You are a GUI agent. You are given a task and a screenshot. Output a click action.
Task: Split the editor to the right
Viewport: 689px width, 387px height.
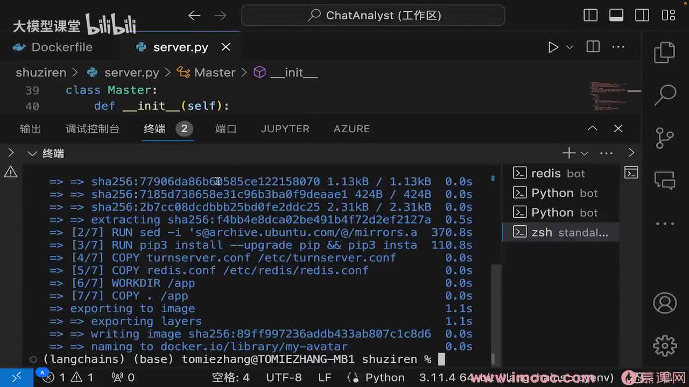click(x=593, y=47)
